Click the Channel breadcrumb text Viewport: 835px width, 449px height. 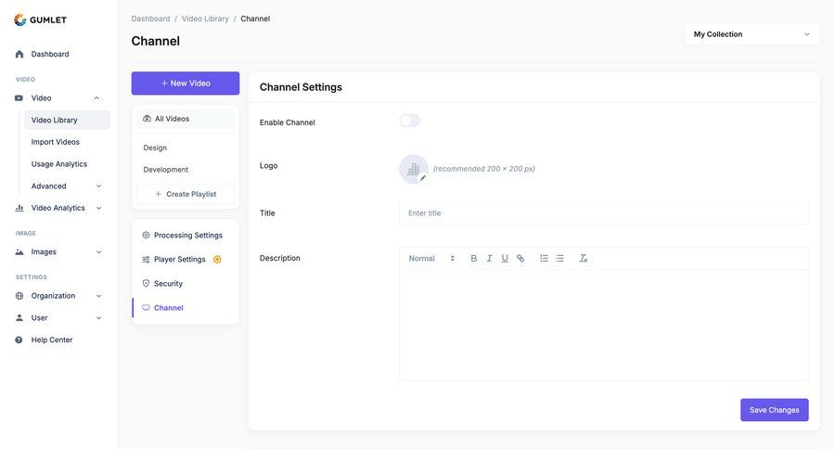tap(255, 19)
